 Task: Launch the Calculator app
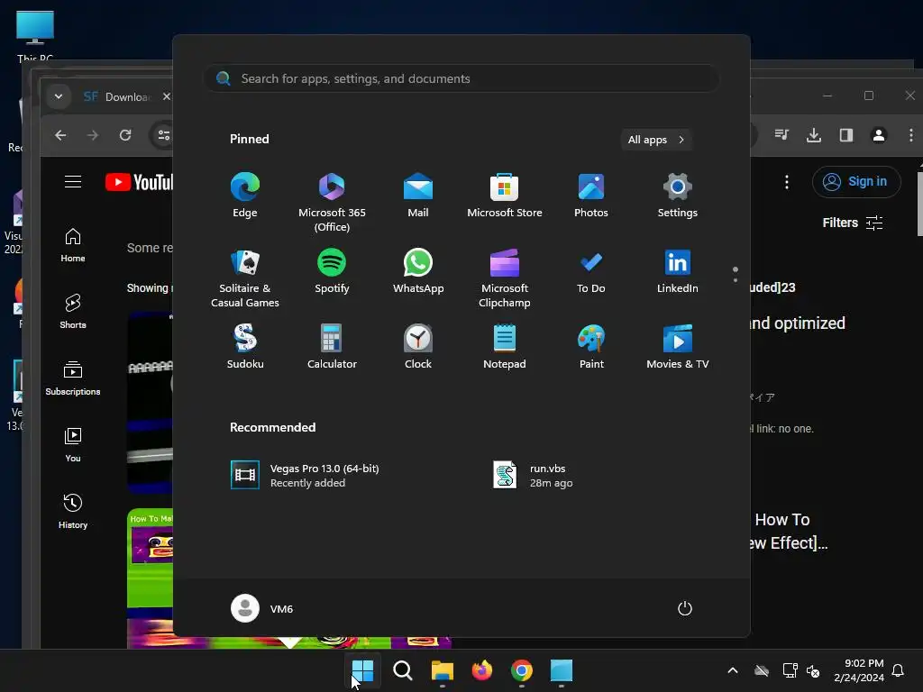point(332,347)
